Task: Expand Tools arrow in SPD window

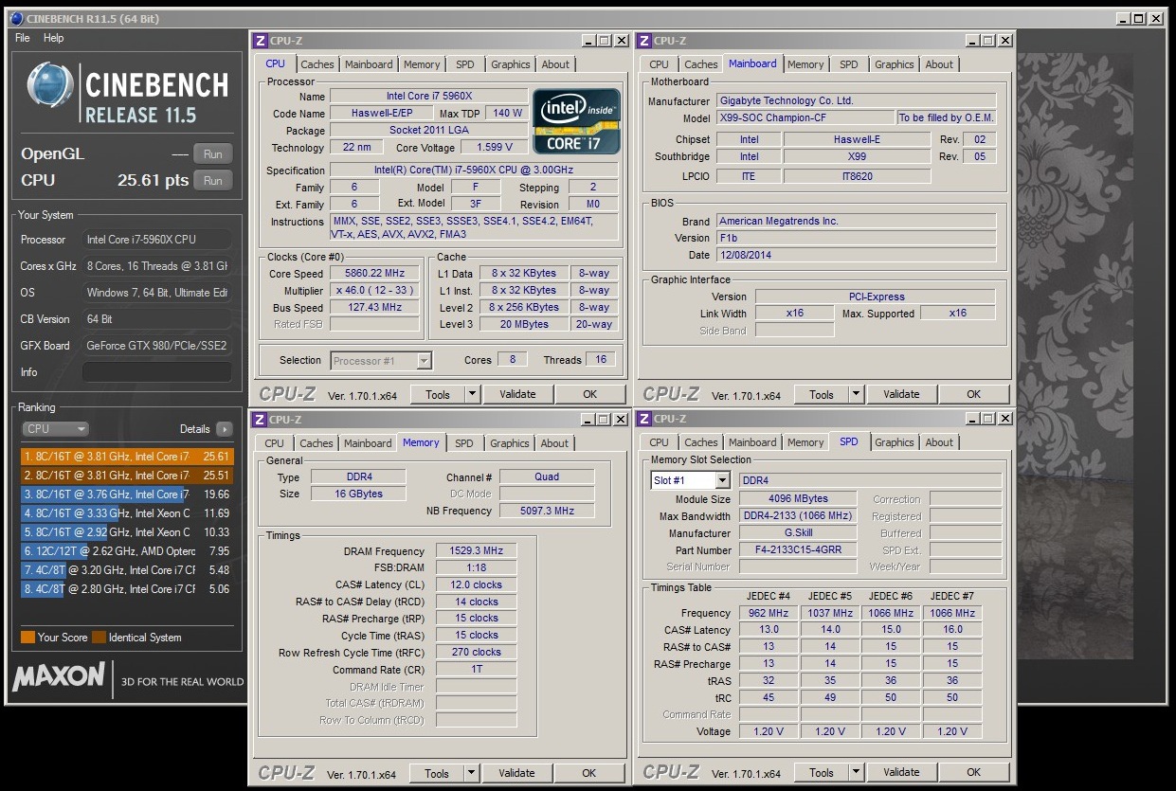Action: [856, 772]
